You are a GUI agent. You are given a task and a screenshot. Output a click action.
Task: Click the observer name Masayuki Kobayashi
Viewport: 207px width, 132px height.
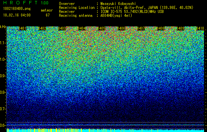118,4
